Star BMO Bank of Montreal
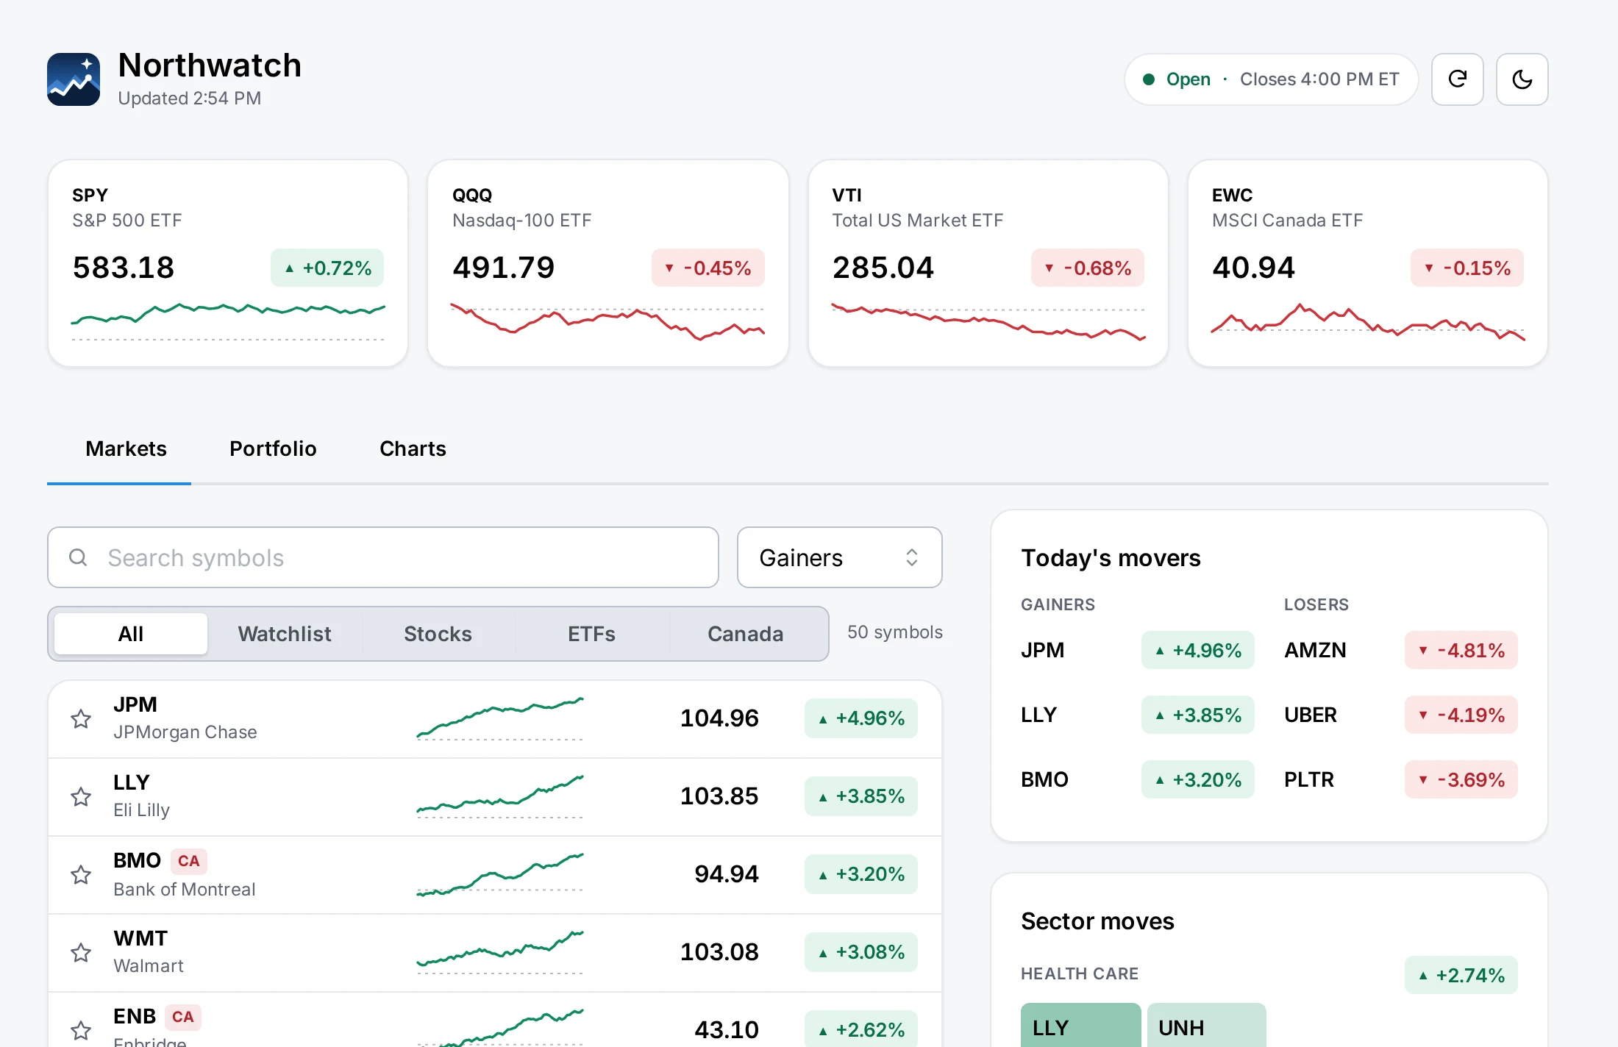1618x1047 pixels. click(81, 874)
